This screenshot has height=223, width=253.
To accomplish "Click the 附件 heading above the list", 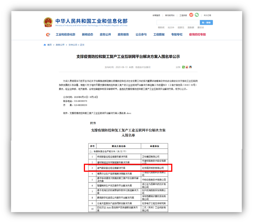I will click(x=93, y=123).
